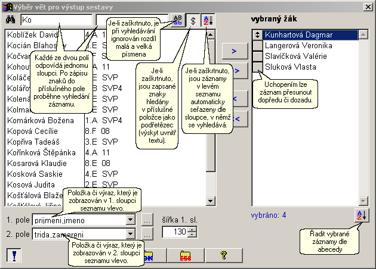This screenshot has width=376, height=269.
Task: Click the right list scrollbar up arrow
Action: coord(363,35)
